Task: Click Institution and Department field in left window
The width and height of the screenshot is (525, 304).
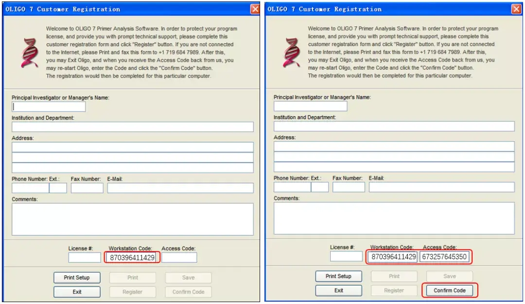Action: click(x=133, y=126)
